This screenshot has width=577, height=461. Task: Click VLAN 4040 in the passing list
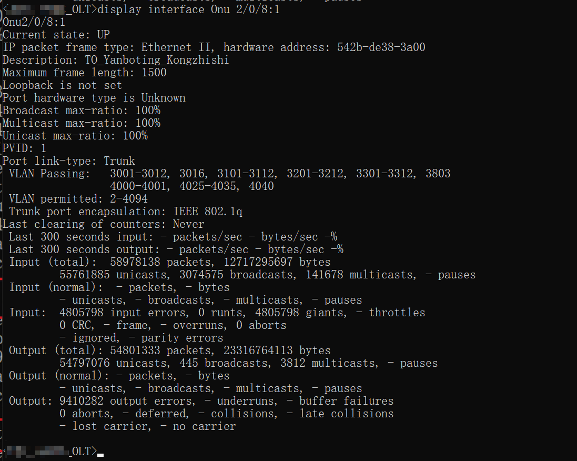pyautogui.click(x=261, y=186)
